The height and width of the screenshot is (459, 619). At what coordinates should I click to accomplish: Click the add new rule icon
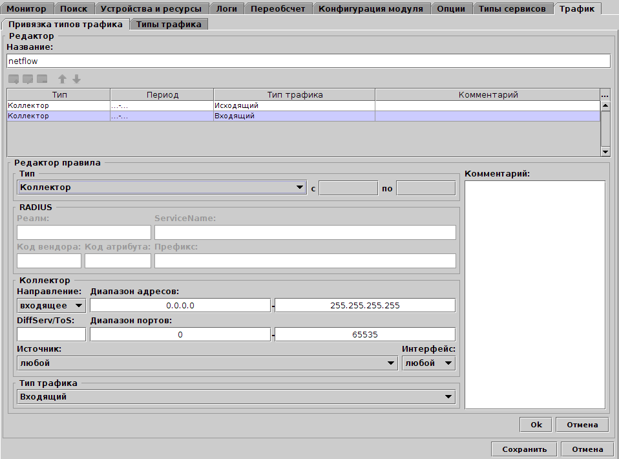(13, 79)
